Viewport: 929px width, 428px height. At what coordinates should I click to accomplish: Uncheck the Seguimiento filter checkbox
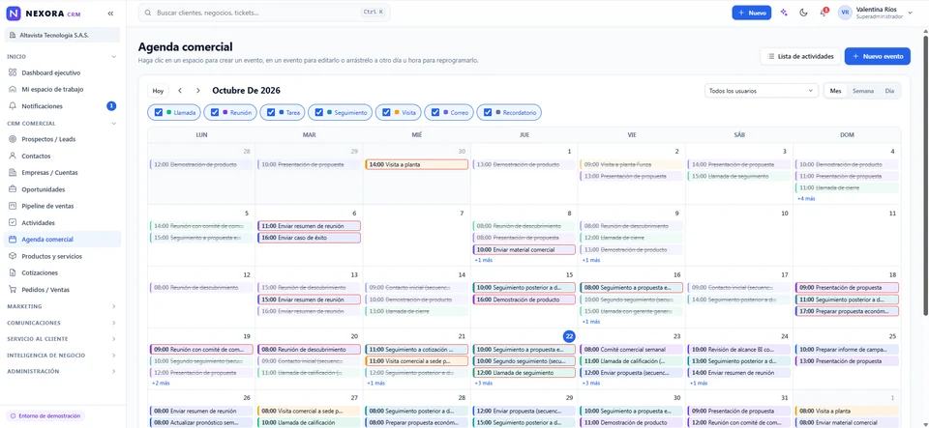(x=319, y=112)
